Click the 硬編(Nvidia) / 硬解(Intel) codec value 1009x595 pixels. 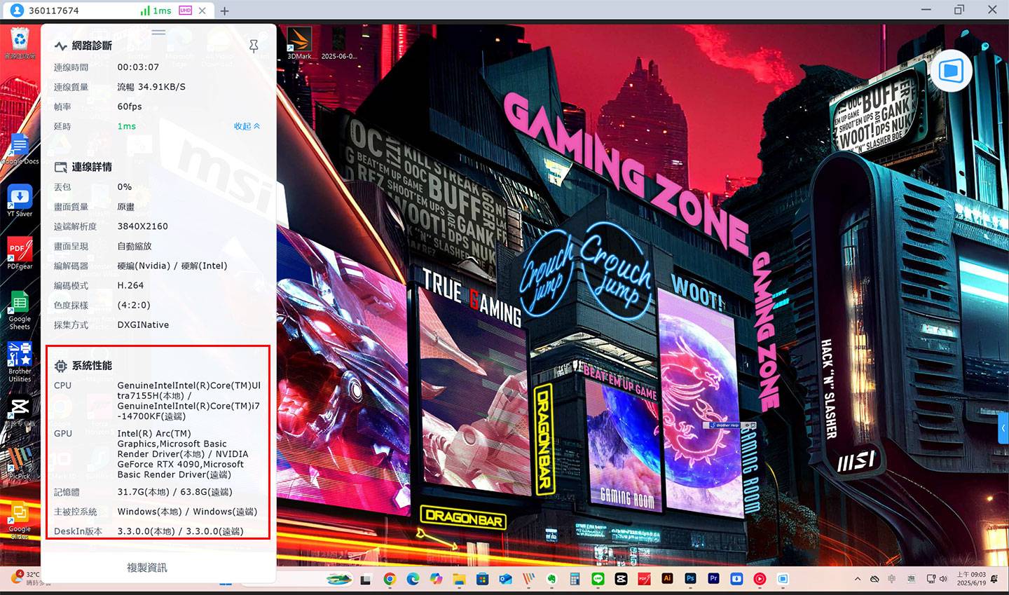[x=172, y=266]
